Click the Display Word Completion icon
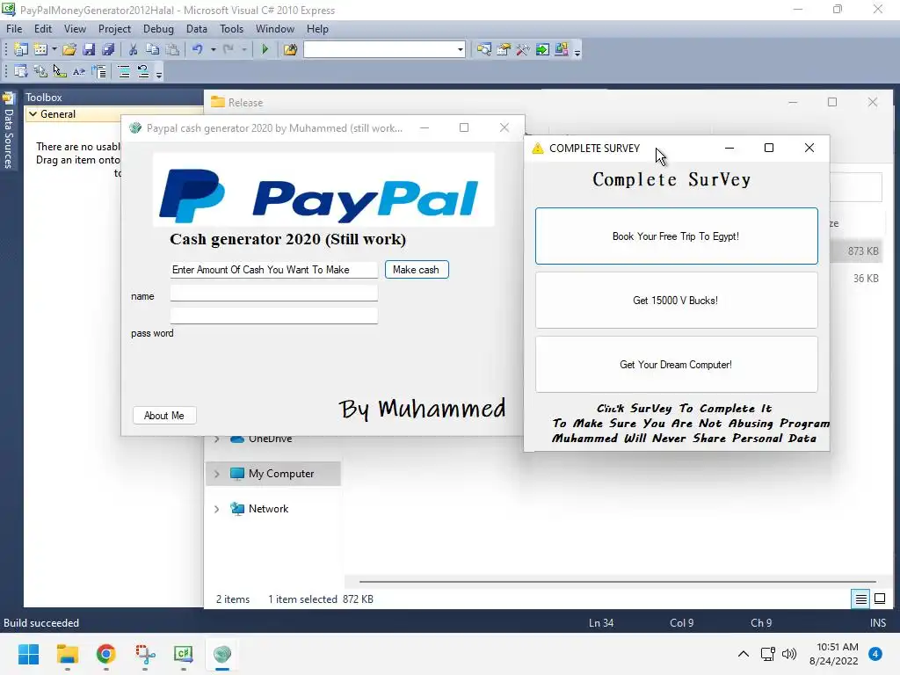The width and height of the screenshot is (900, 675). (x=79, y=71)
